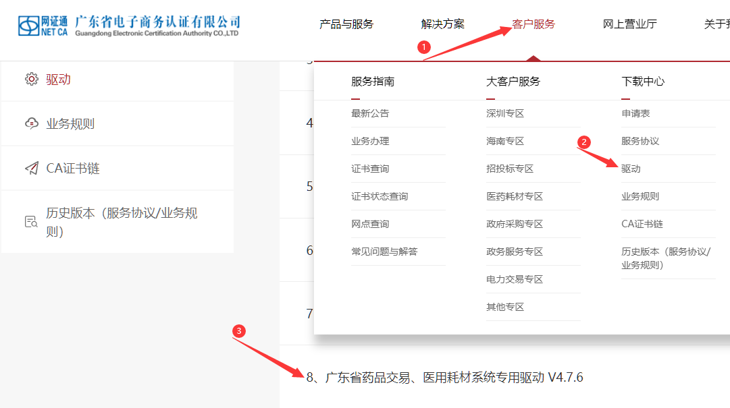
Task: Click 常见问题与解答 link
Action: click(384, 252)
